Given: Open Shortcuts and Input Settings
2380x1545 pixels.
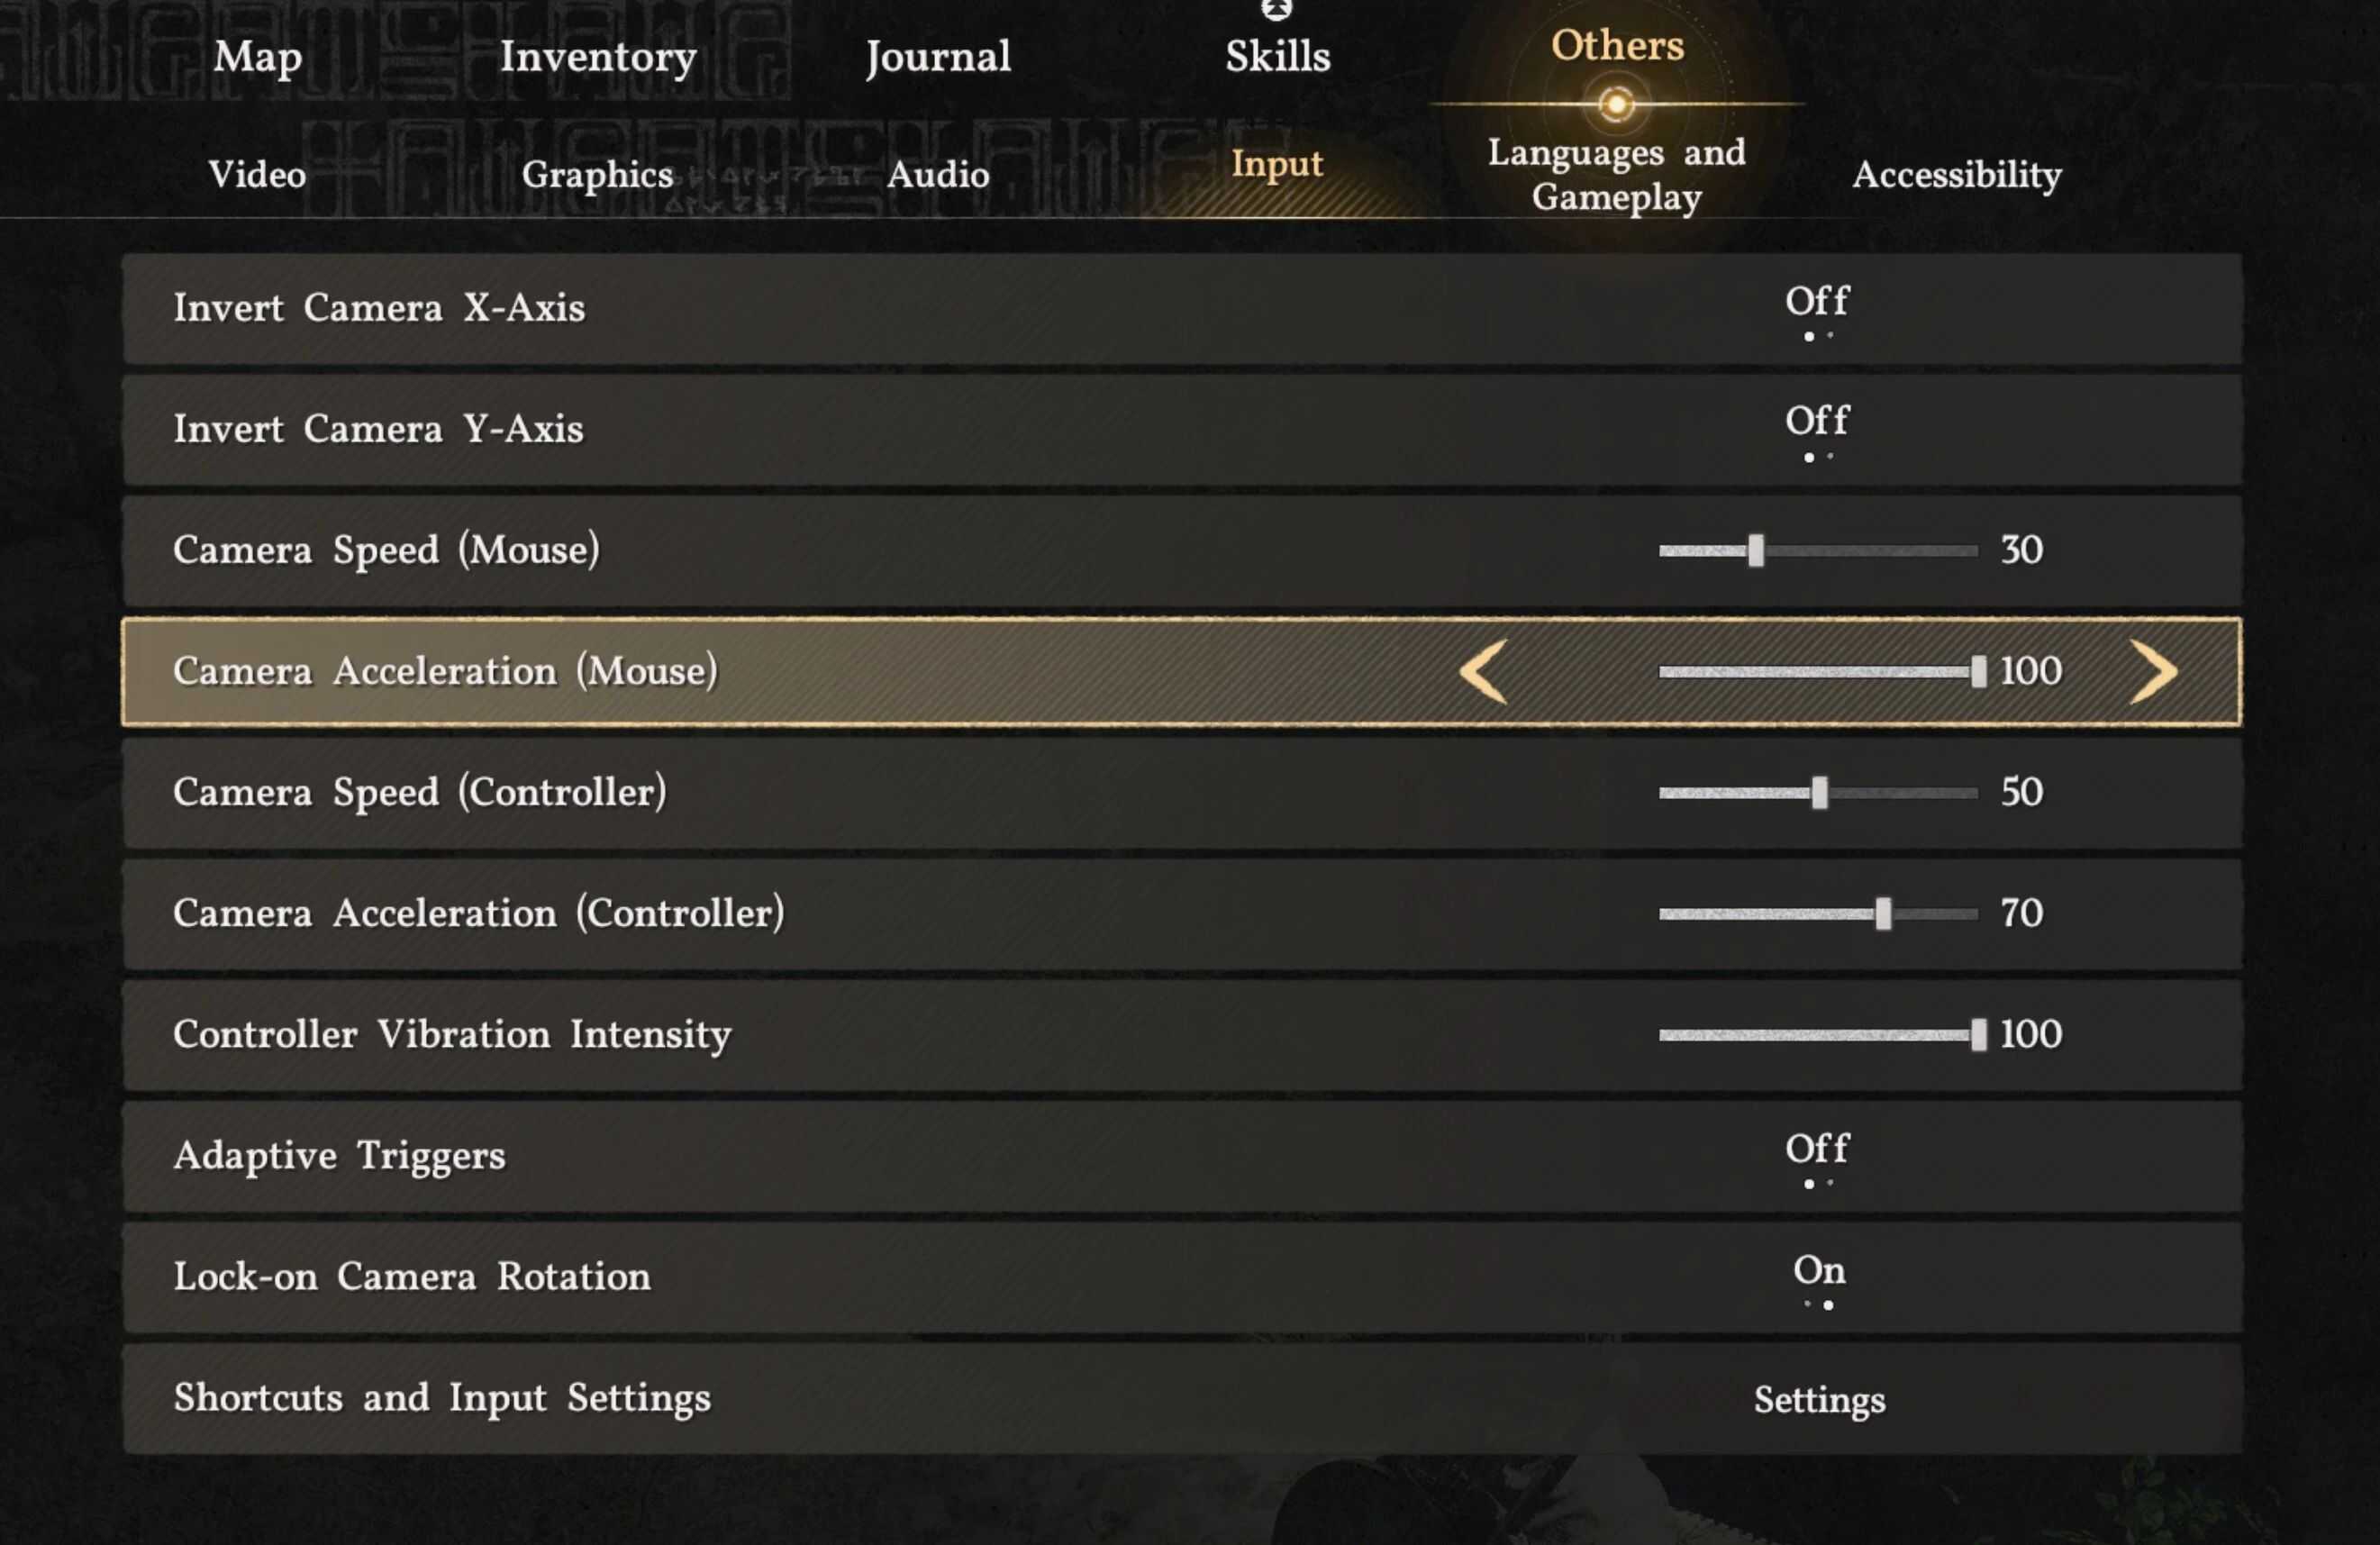Looking at the screenshot, I should click(x=1819, y=1400).
